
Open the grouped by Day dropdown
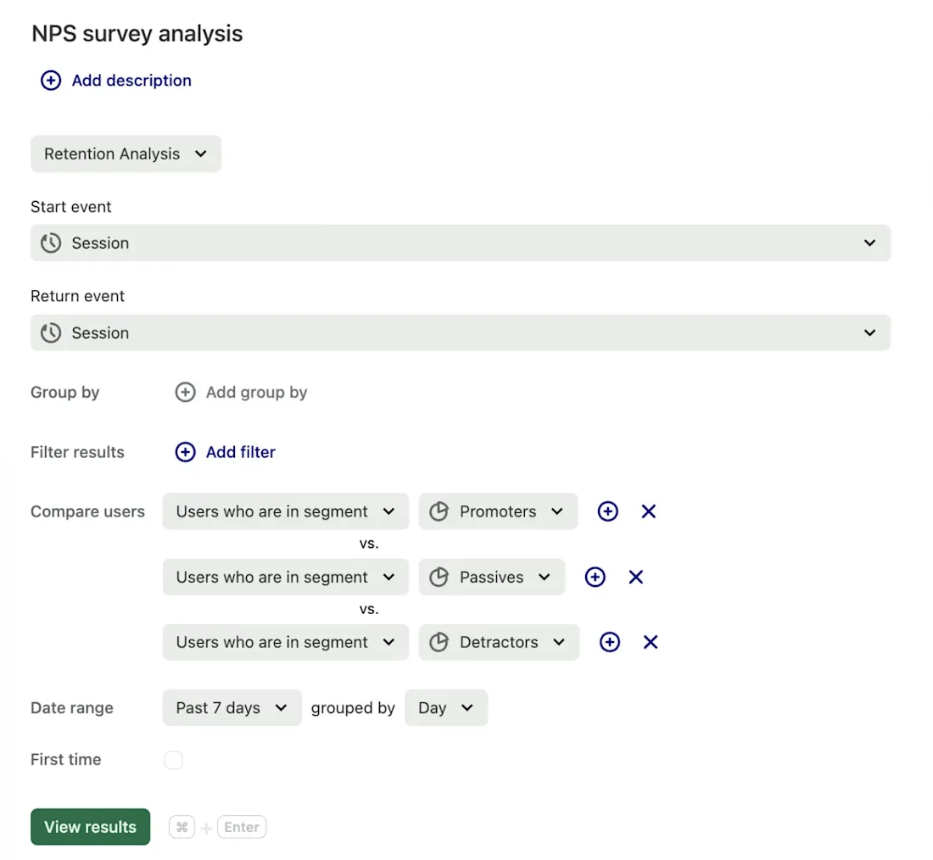(446, 708)
